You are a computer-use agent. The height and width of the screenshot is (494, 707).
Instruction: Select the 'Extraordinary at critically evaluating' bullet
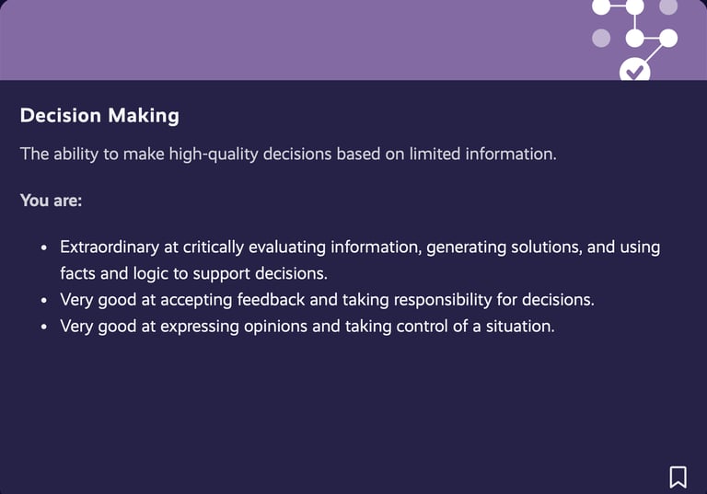click(360, 260)
